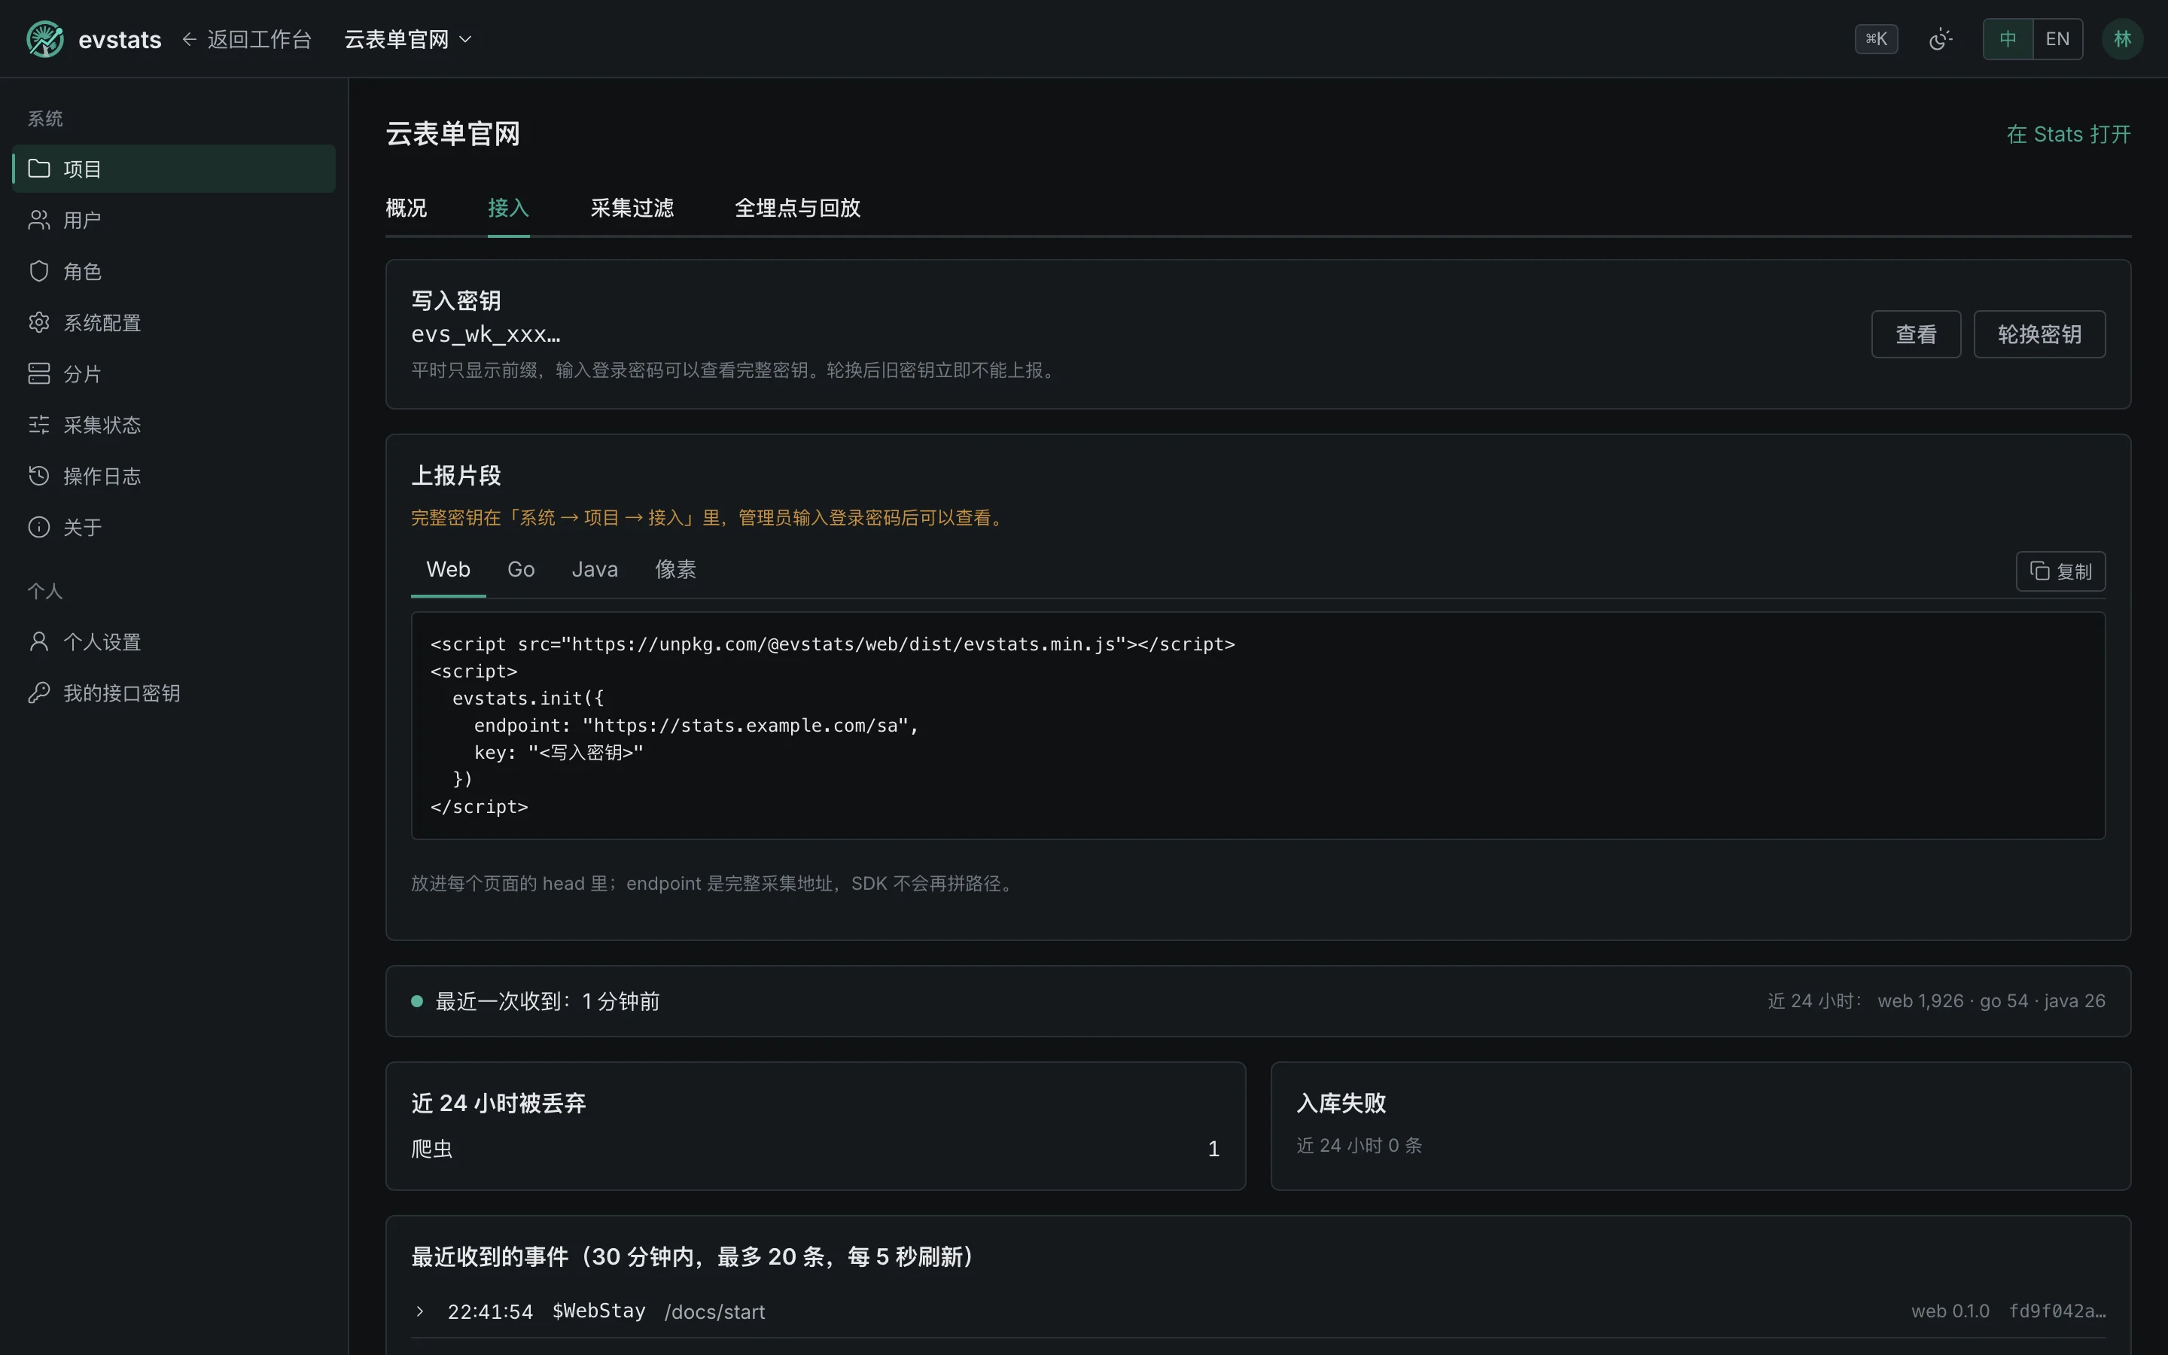Viewport: 2168px width, 1355px height.
Task: Open the 全埋点与回放 tab
Action: [797, 208]
